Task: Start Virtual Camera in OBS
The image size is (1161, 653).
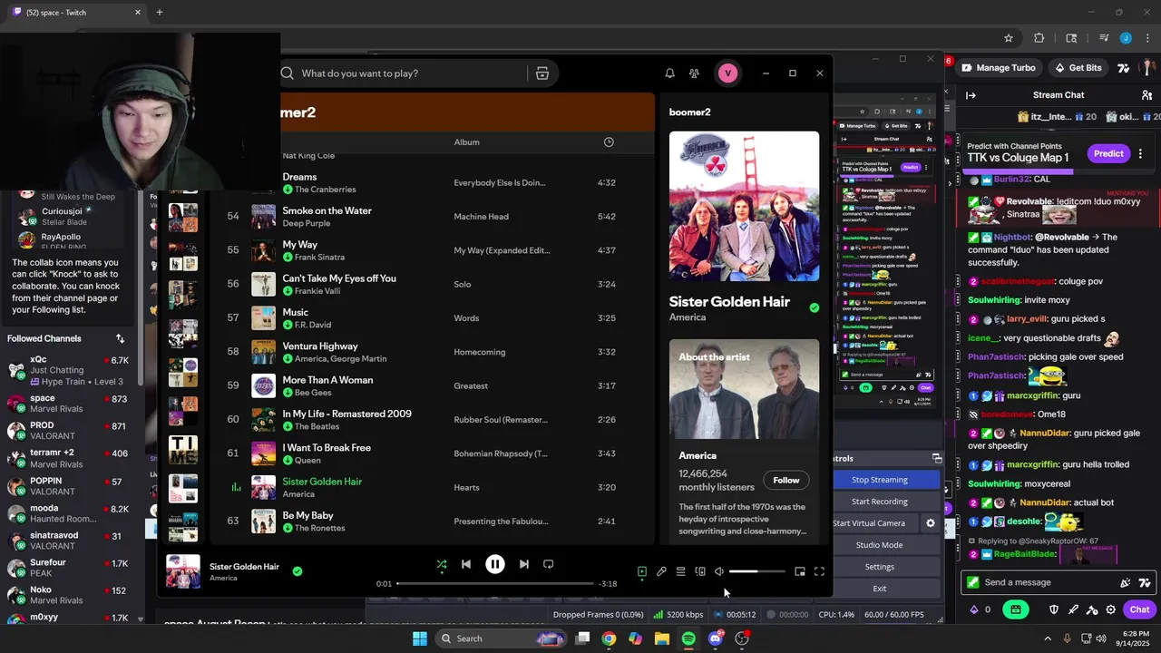Action: (x=872, y=523)
